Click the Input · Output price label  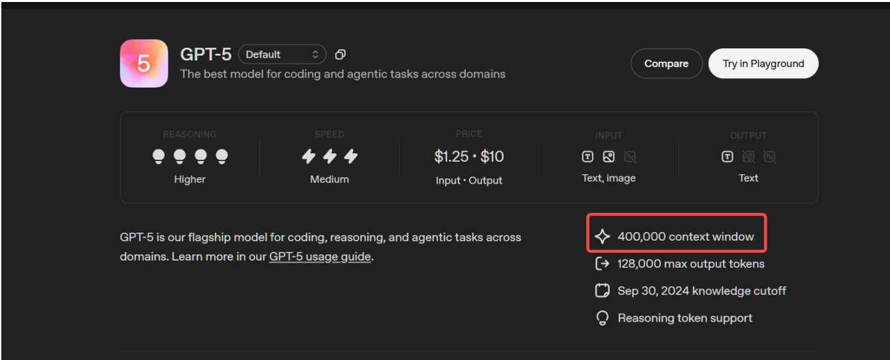click(x=469, y=180)
